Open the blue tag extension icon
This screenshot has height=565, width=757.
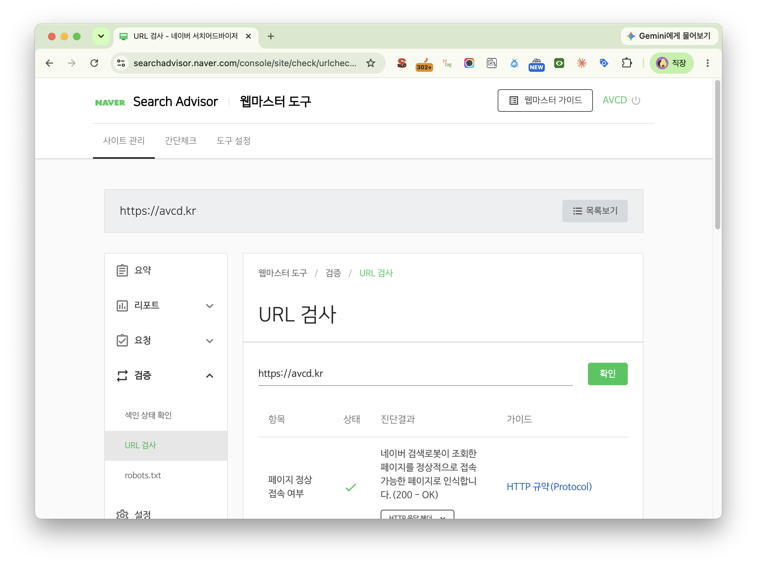pos(604,63)
